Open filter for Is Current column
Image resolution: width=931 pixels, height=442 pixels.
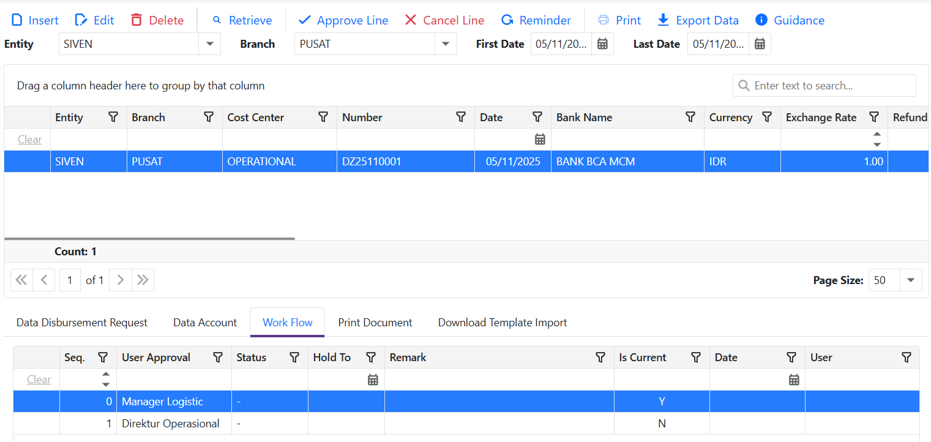696,357
